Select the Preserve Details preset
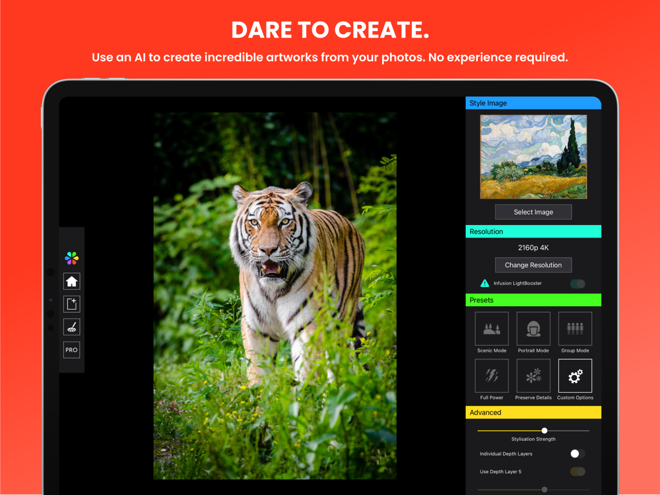 pyautogui.click(x=533, y=376)
